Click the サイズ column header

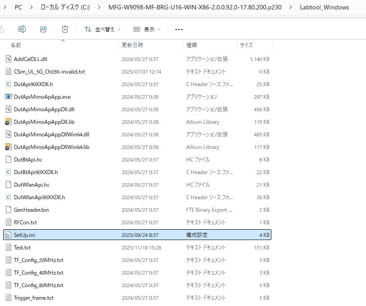coord(246,45)
